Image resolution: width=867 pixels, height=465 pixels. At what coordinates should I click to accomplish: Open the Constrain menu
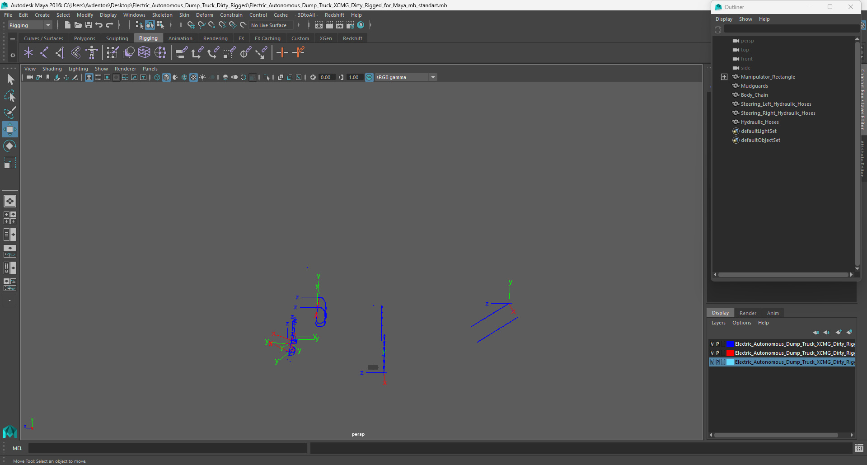(231, 15)
